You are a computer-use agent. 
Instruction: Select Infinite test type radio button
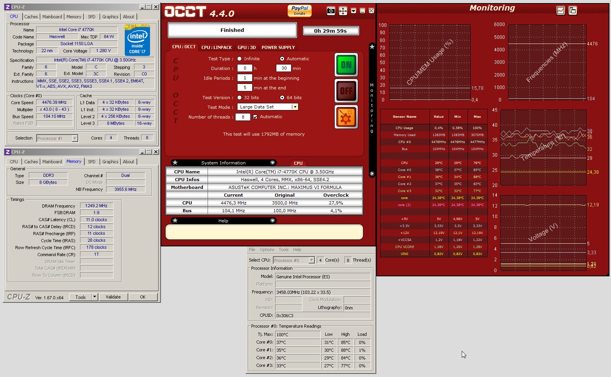coord(239,59)
